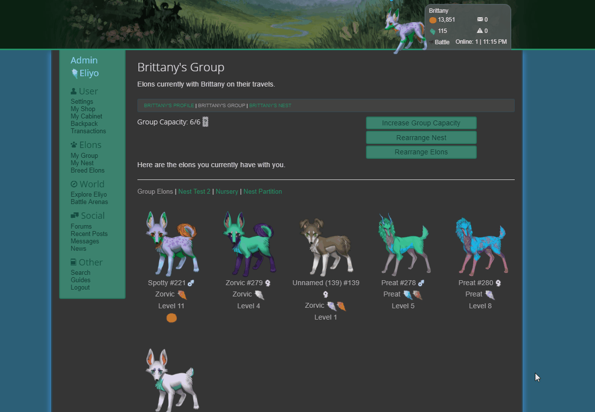The height and width of the screenshot is (412, 595).
Task: Click the white feather icon under Preat #280
Action: click(490, 294)
